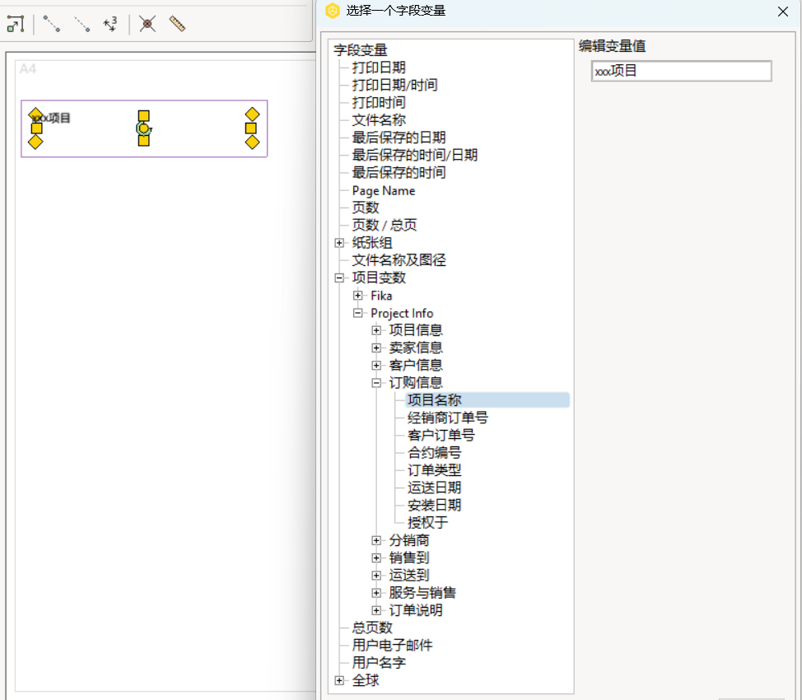Screen dimensions: 802x700
Task: Expand the 运送到 node
Action: [x=376, y=575]
